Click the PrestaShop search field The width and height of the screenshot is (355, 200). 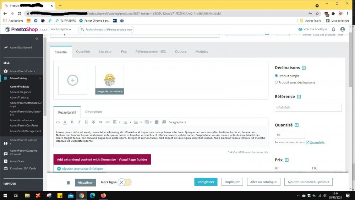(106, 29)
